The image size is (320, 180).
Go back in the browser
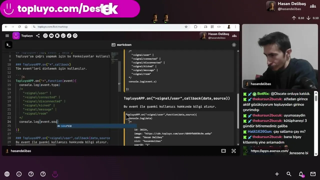[6, 27]
